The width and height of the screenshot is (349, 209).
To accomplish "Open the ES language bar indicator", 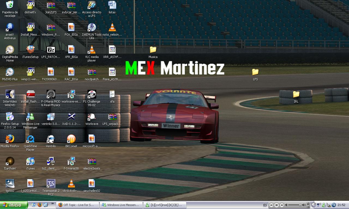I will tap(265, 205).
